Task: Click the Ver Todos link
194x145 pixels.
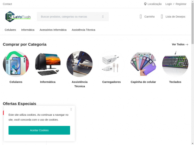Action: click(x=180, y=44)
